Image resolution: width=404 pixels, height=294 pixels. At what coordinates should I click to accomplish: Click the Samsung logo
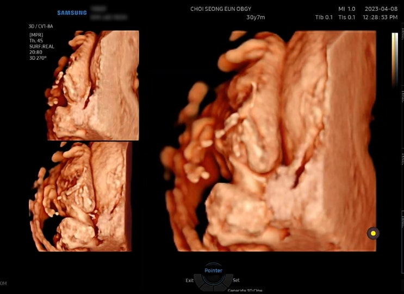tap(72, 13)
